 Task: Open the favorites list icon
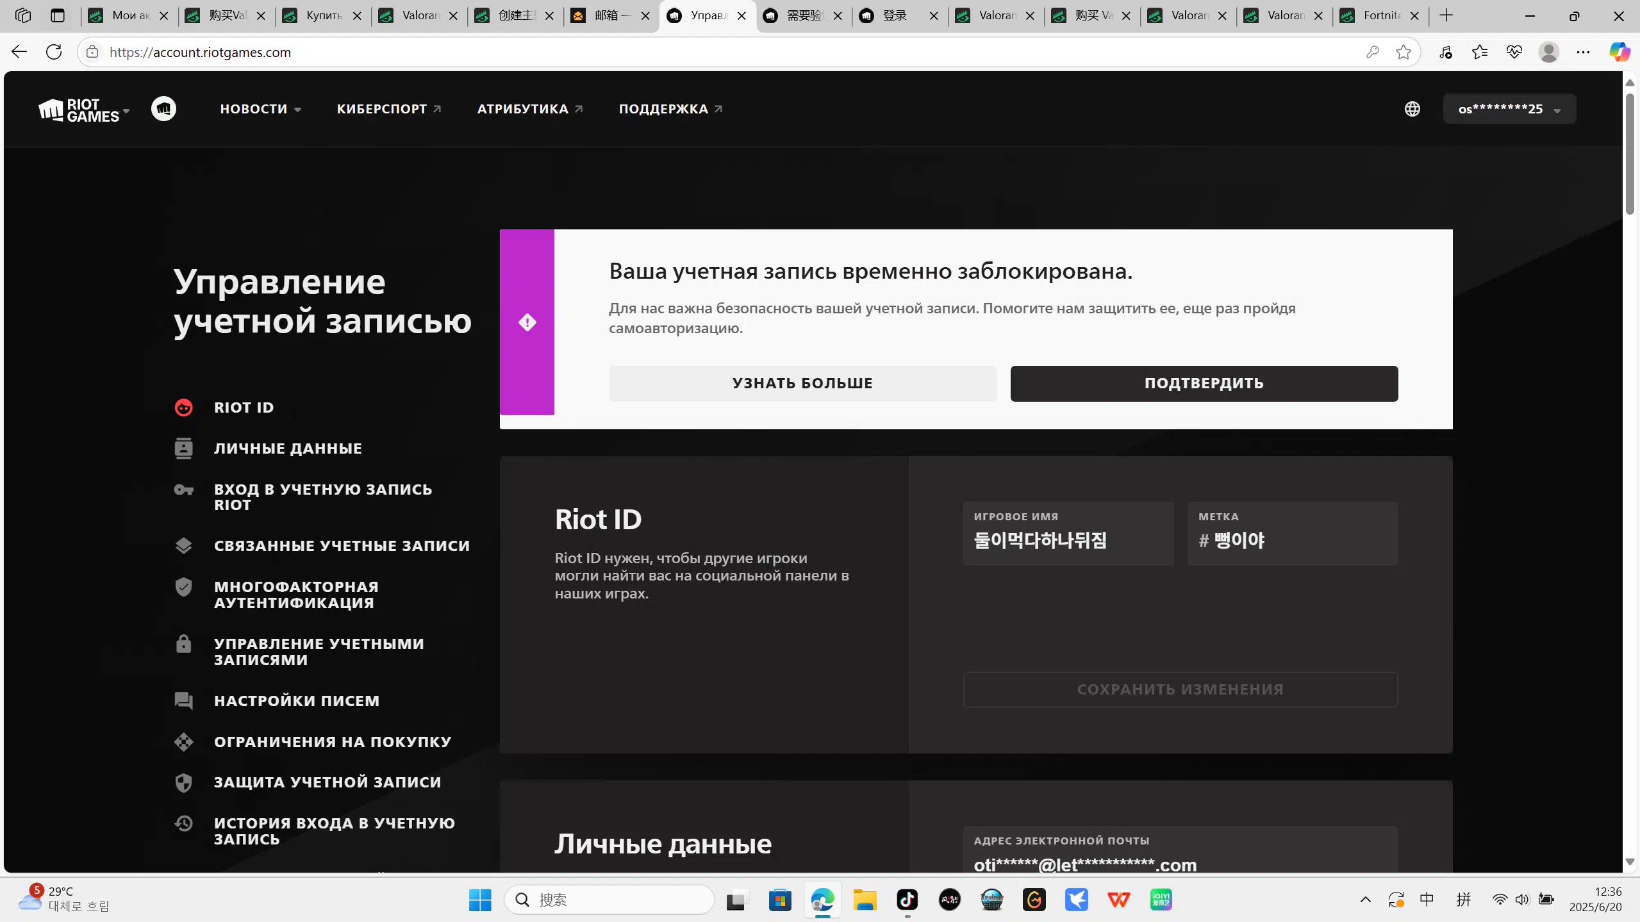pos(1480,52)
